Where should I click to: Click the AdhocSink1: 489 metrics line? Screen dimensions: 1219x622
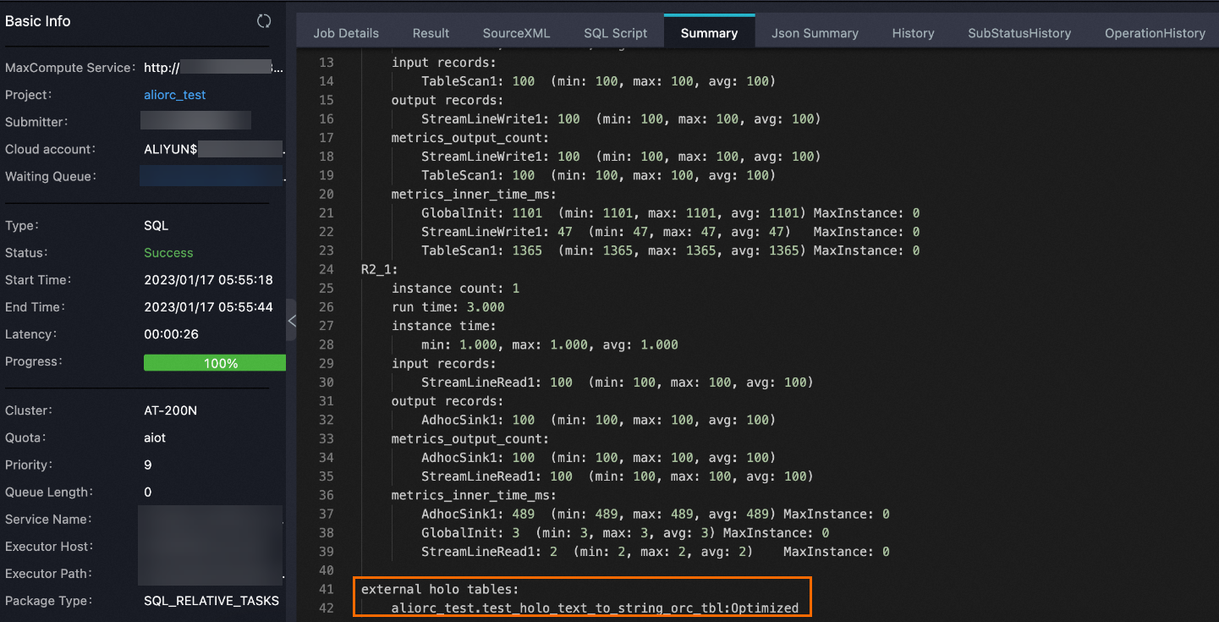(x=655, y=514)
